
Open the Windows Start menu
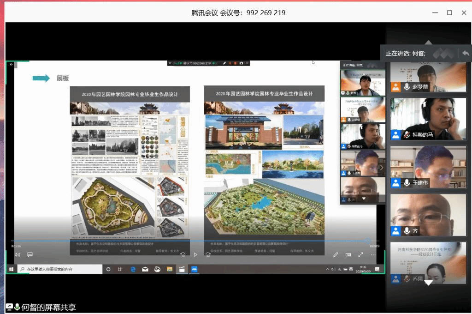point(11,269)
